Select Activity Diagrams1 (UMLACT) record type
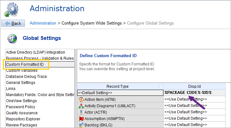Viewport: 231px width, 128px height. pos(120,106)
